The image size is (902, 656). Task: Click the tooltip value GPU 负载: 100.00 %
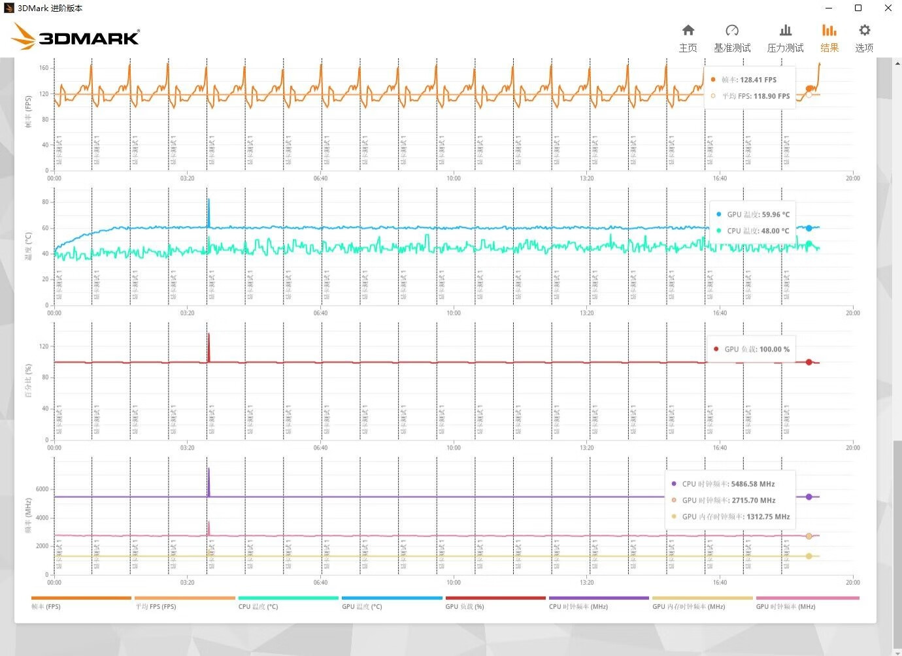(757, 349)
